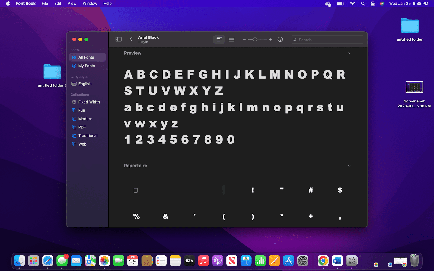Select the ampersand glyph in Repertoire

(165, 216)
